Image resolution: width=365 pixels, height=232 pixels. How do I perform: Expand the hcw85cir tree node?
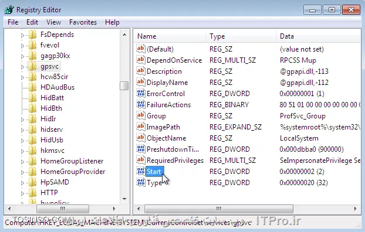[x=22, y=77]
